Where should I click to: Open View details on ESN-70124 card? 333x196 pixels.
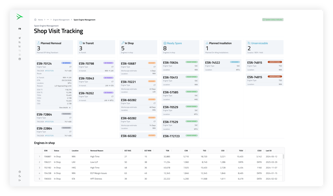[x=65, y=107]
